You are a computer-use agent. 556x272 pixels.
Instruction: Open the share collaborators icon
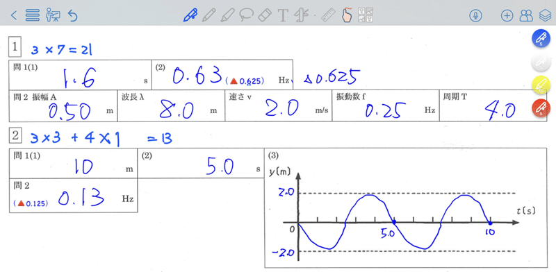pyautogui.click(x=526, y=15)
